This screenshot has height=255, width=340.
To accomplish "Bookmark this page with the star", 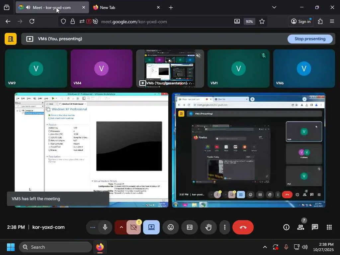I will click(x=262, y=22).
